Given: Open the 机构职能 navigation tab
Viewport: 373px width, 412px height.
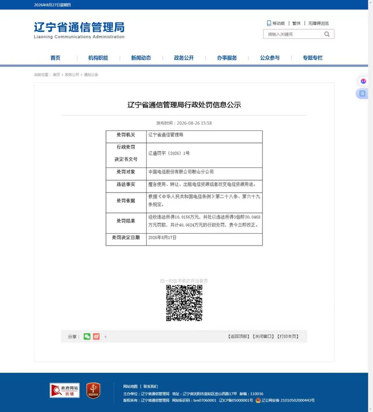Looking at the screenshot, I should (98, 58).
